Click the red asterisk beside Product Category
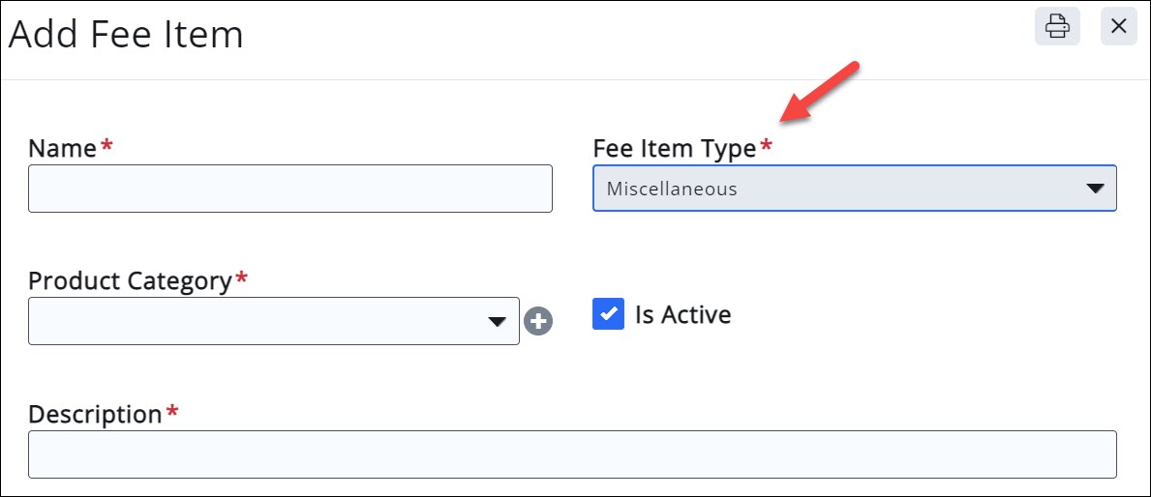The height and width of the screenshot is (497, 1151). coord(241,278)
